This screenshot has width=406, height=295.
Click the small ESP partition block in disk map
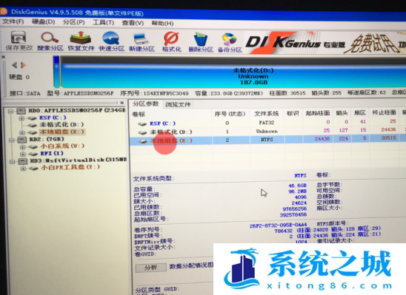point(56,72)
